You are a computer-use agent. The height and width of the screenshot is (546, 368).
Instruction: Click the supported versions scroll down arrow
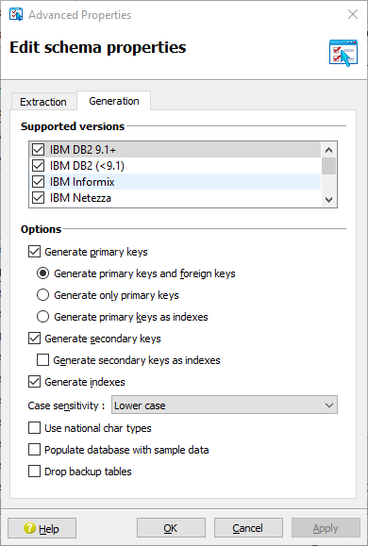tap(328, 200)
